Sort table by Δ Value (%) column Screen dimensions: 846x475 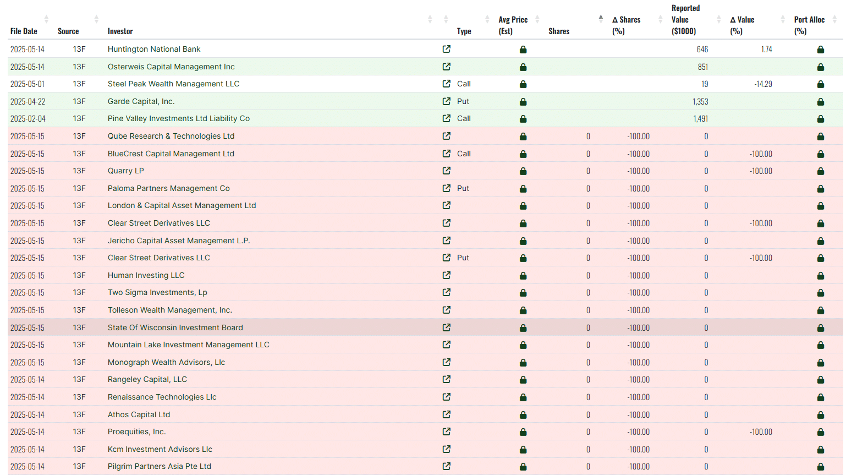coord(783,19)
